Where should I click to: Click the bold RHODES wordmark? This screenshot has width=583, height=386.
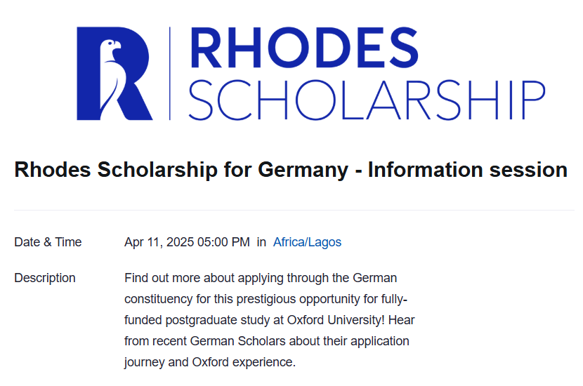coord(304,50)
